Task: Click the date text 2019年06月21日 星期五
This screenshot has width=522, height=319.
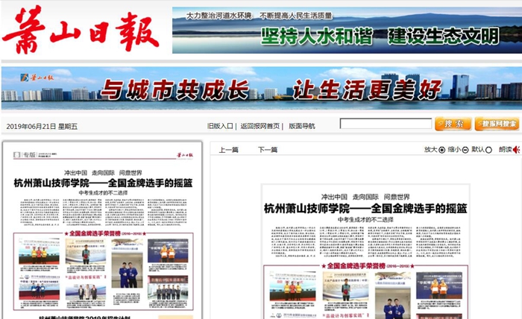Action: tap(42, 127)
